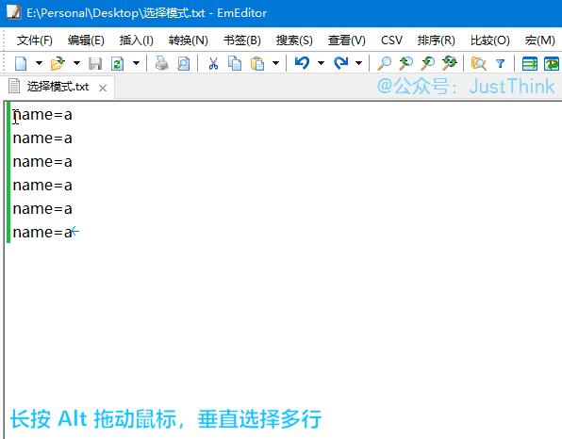Open the CSV menu

coord(391,41)
